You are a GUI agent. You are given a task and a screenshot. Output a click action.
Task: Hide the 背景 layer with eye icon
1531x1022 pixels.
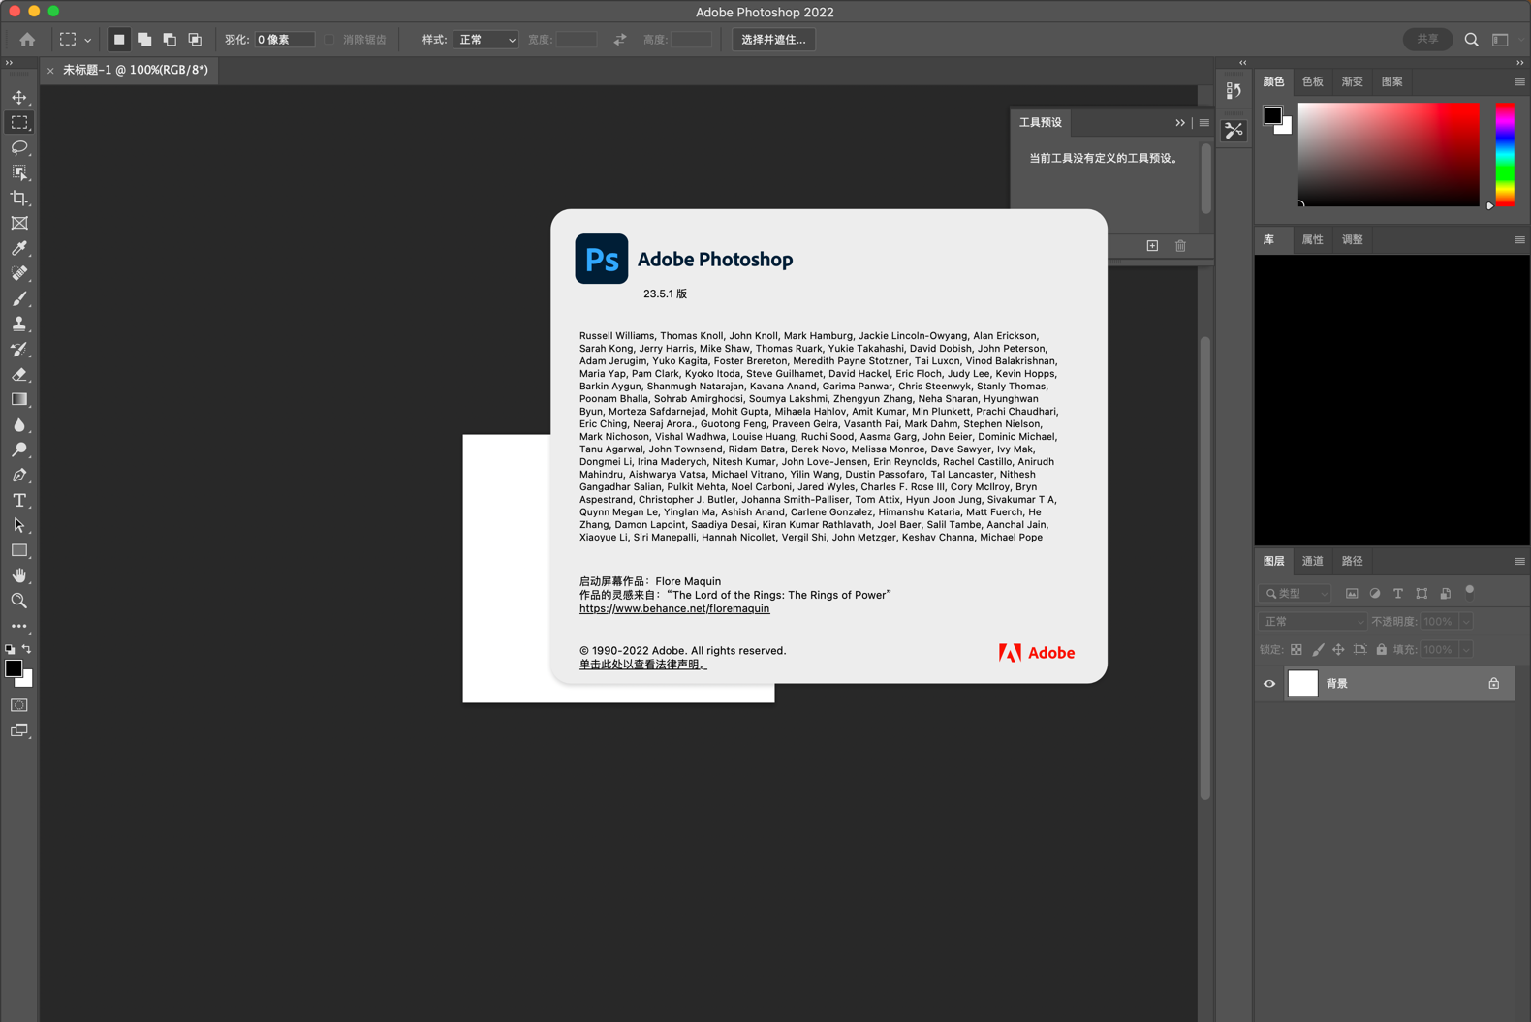click(1269, 684)
